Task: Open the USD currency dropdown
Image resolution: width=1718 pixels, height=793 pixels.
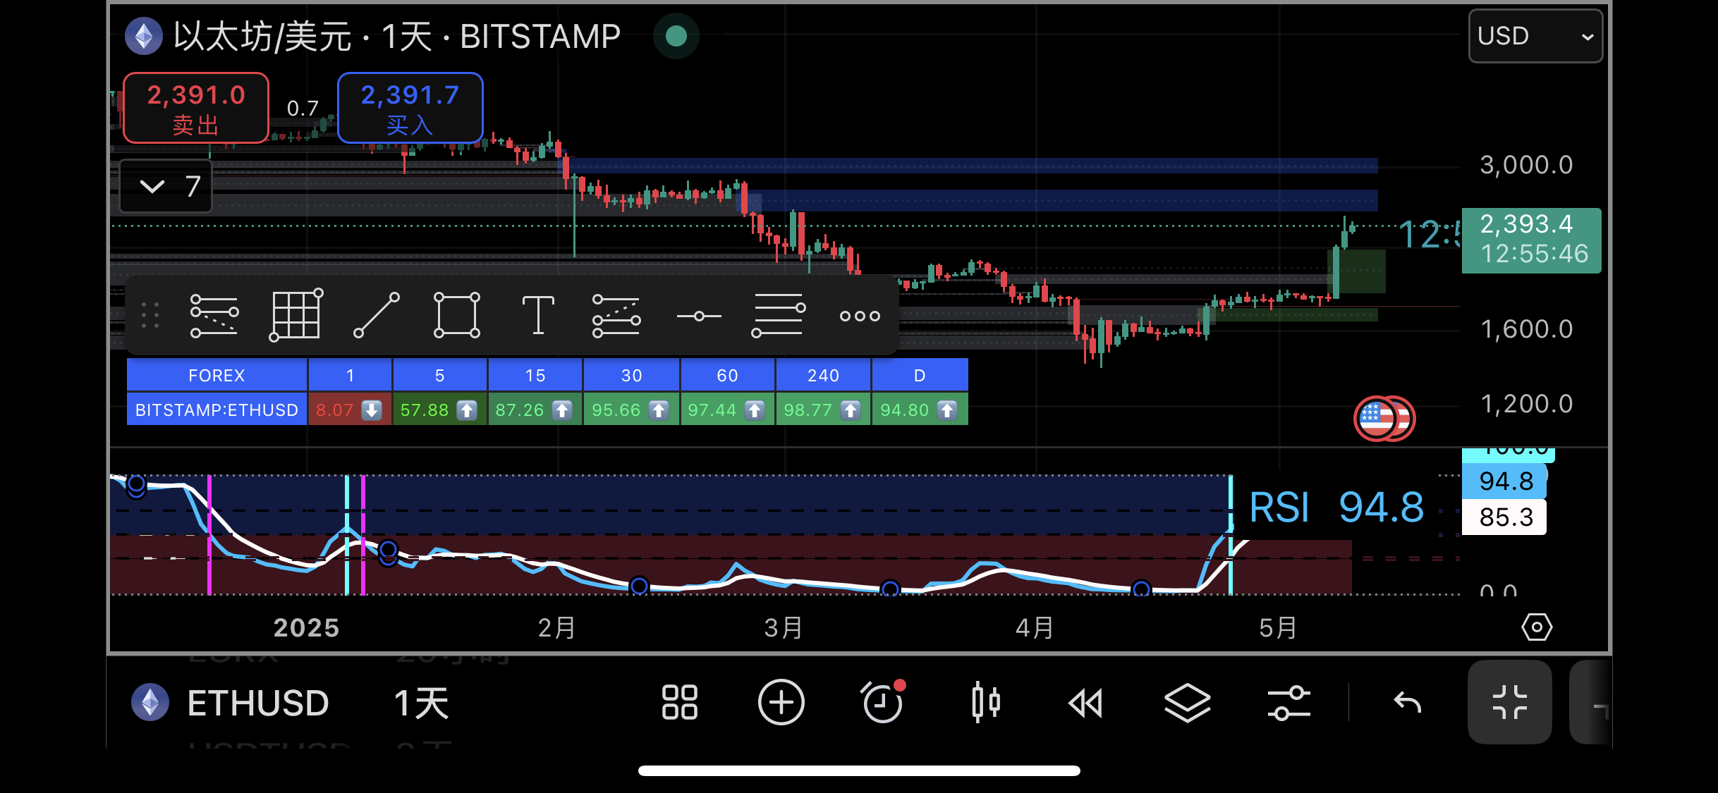Action: tap(1535, 36)
